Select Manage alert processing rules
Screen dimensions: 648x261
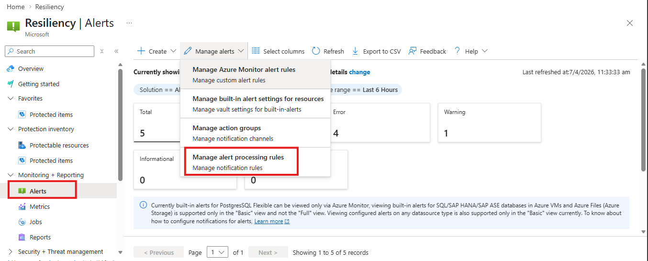(x=255, y=162)
